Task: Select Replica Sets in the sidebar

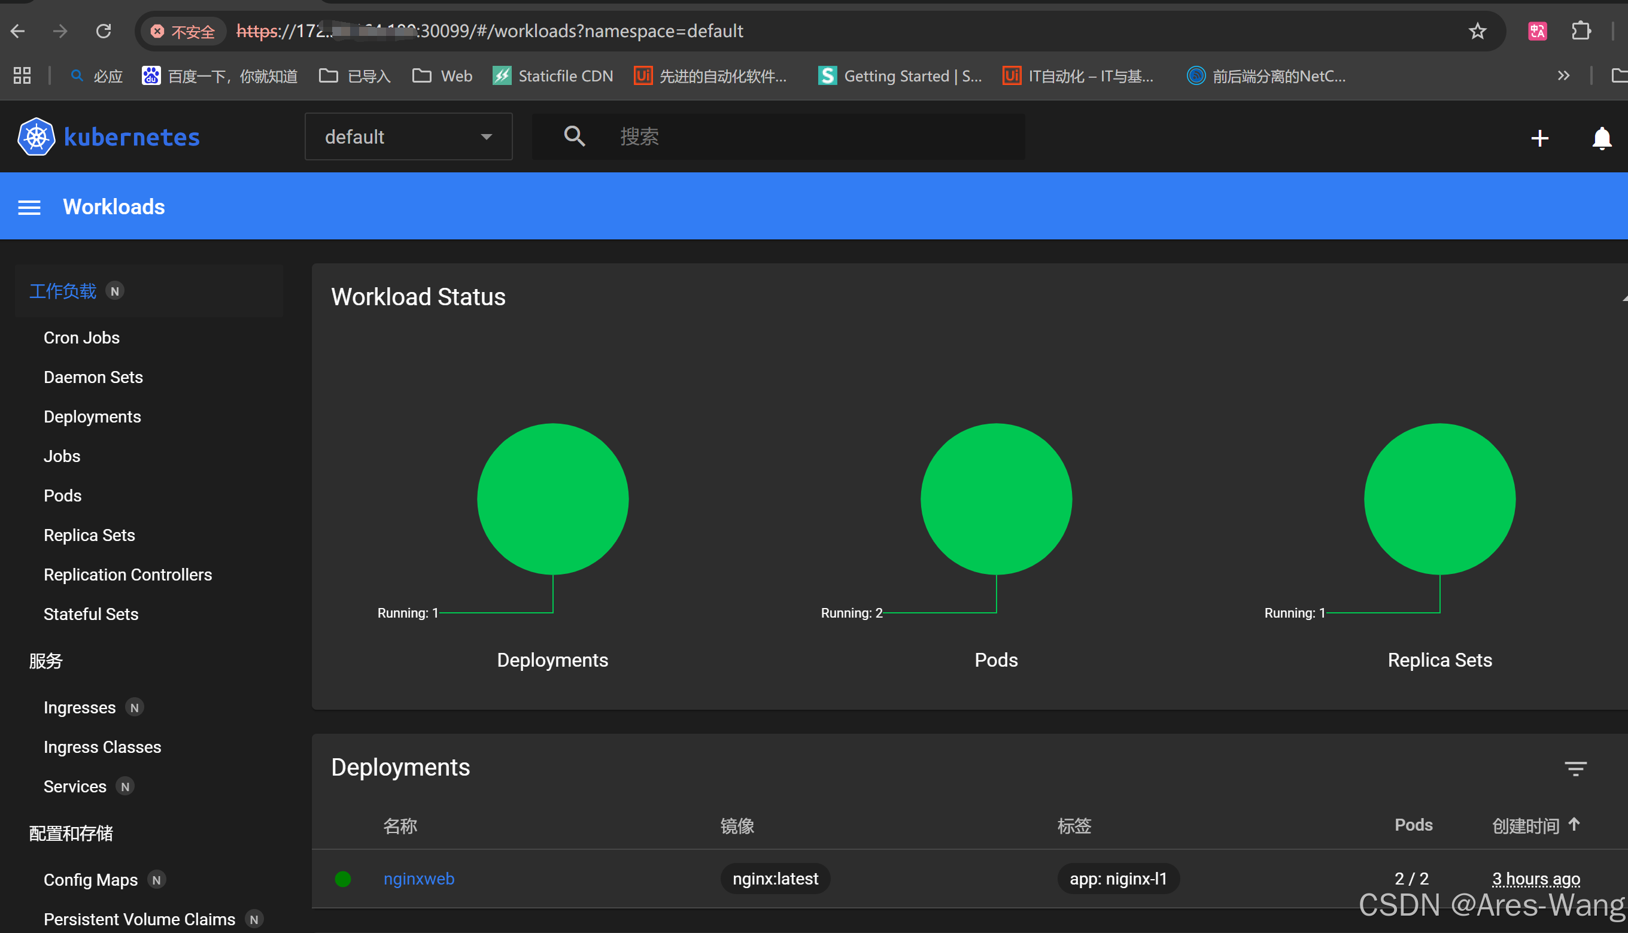Action: pos(89,535)
